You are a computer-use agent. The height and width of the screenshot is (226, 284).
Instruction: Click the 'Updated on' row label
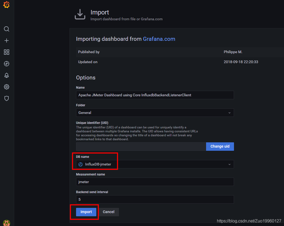[88, 62]
